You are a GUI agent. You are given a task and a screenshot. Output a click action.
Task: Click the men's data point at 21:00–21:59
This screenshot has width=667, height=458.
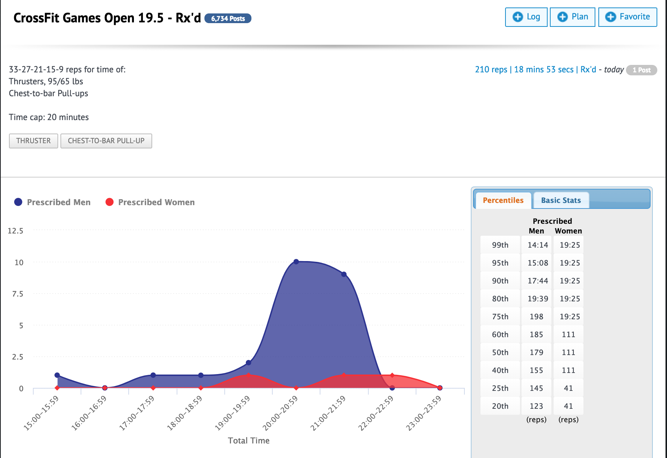tap(344, 274)
